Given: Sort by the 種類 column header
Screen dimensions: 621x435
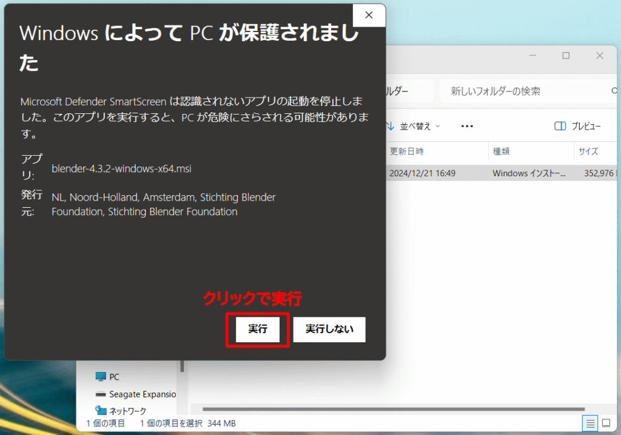Looking at the screenshot, I should pos(531,151).
